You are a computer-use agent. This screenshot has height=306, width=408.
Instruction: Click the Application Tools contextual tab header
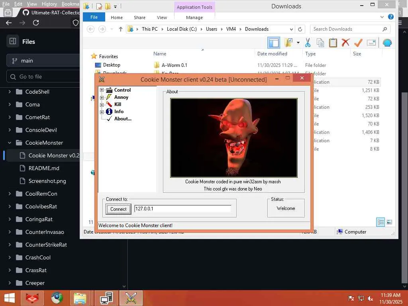[x=194, y=7]
